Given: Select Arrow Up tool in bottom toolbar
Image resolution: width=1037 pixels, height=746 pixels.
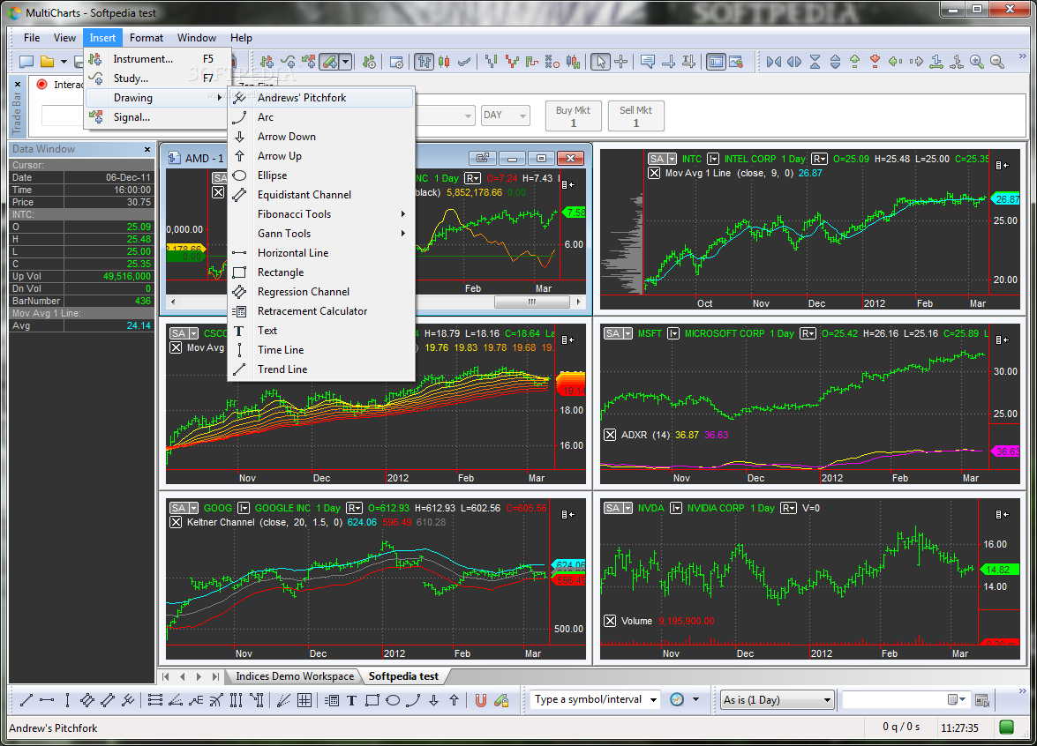Looking at the screenshot, I should [x=455, y=700].
